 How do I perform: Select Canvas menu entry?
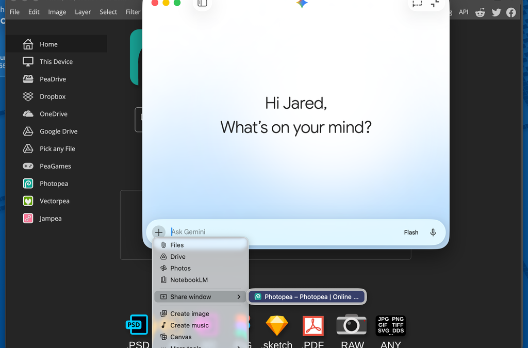201,337
